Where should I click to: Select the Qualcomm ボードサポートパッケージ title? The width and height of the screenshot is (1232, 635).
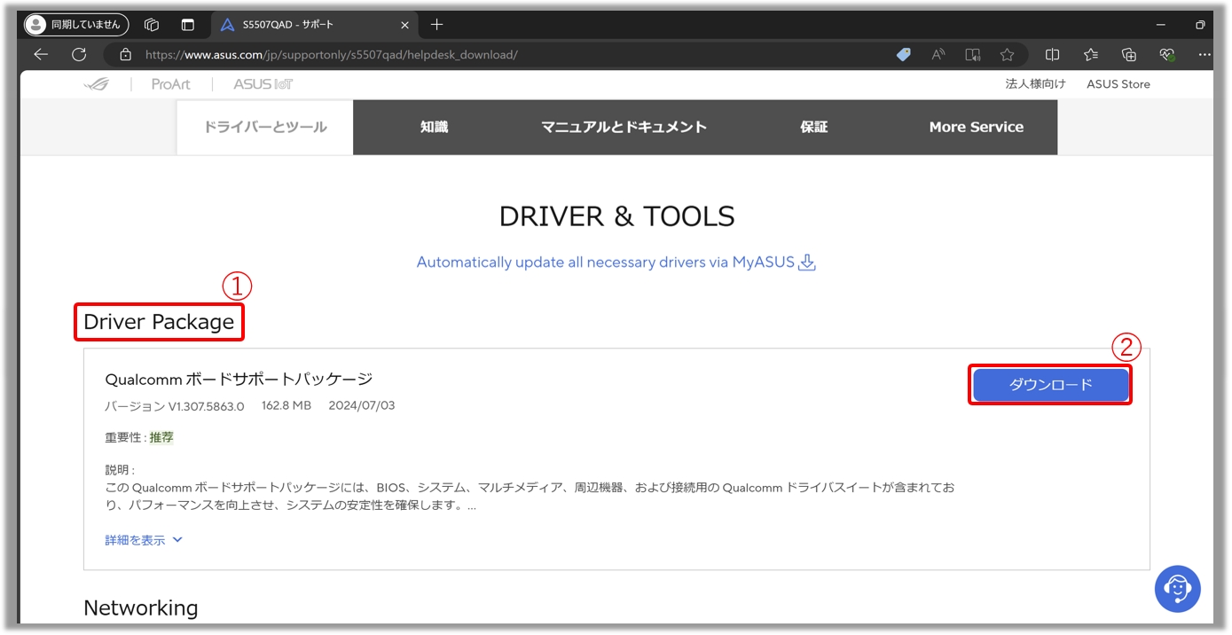coord(239,380)
